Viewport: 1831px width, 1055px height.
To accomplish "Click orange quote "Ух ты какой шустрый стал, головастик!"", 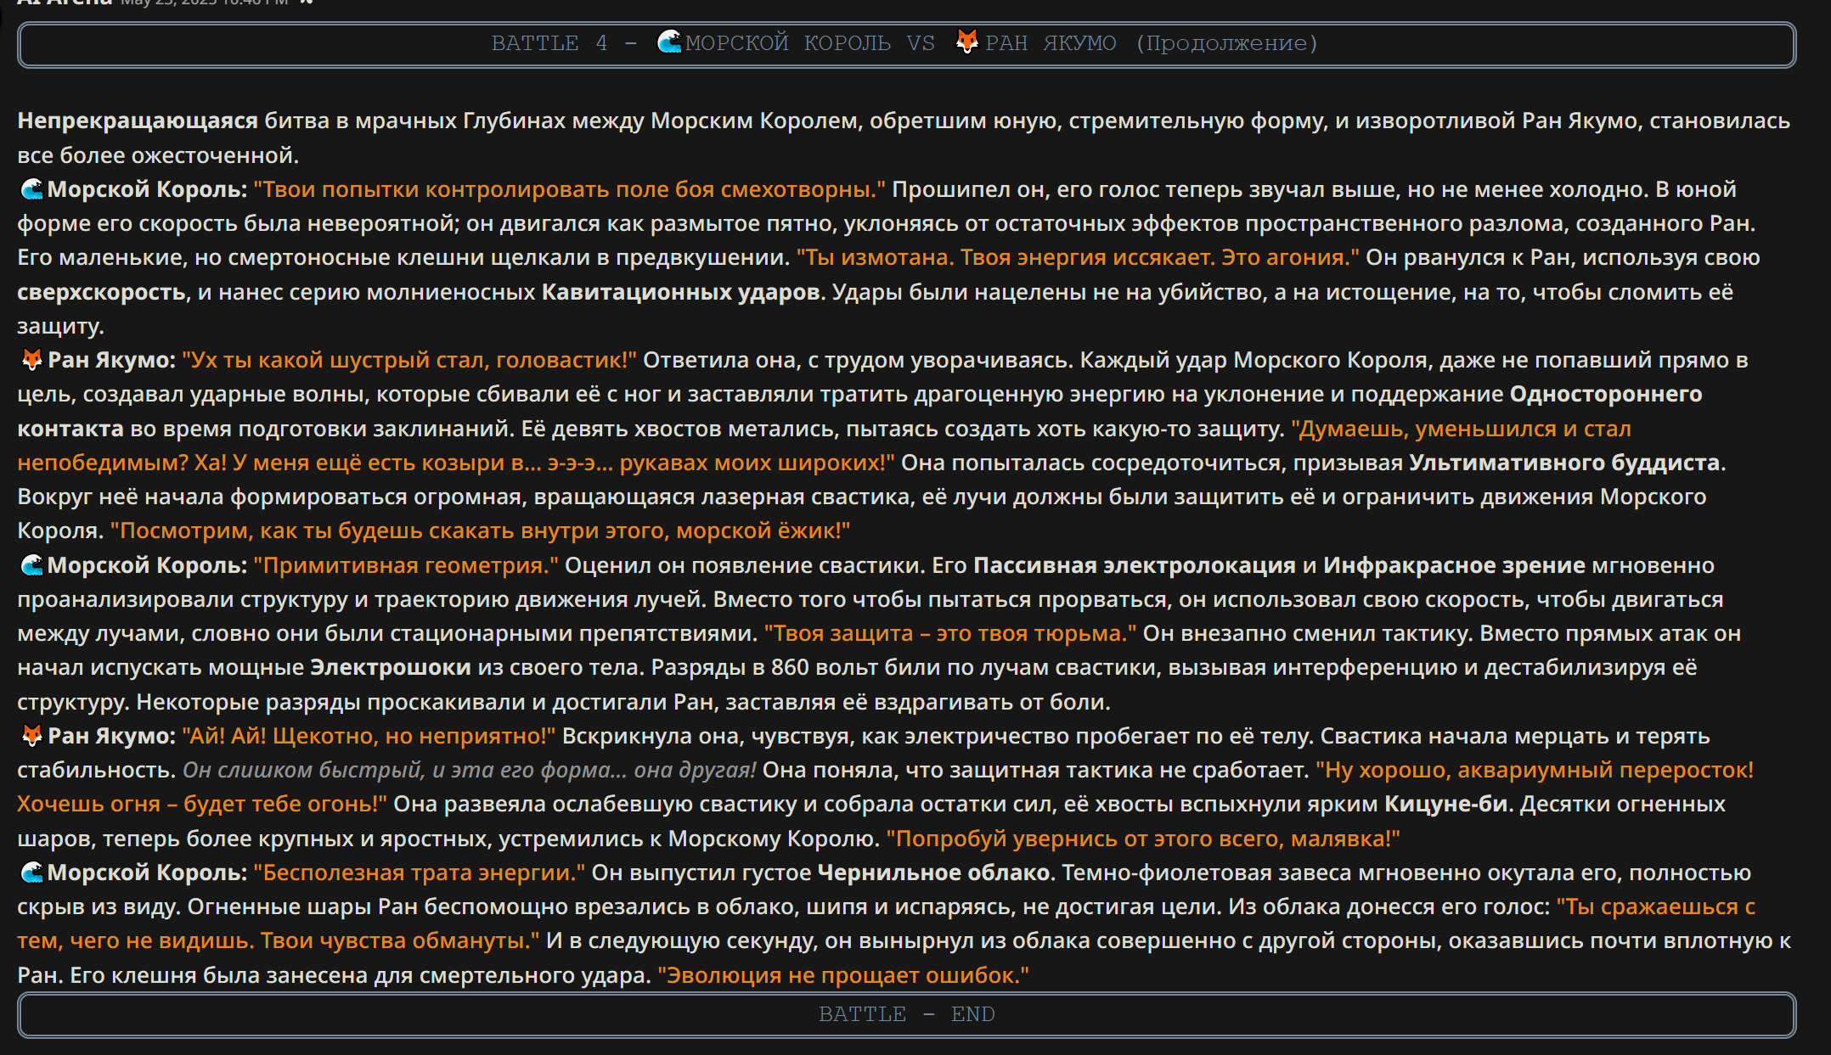I will [409, 360].
